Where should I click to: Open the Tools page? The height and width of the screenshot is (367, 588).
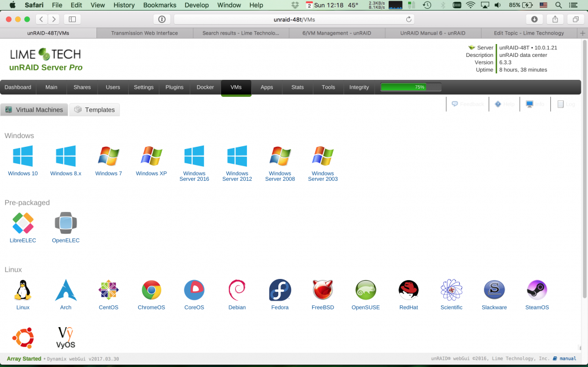pyautogui.click(x=328, y=87)
